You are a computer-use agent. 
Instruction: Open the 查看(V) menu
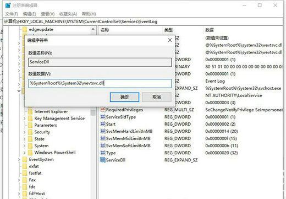(48, 14)
